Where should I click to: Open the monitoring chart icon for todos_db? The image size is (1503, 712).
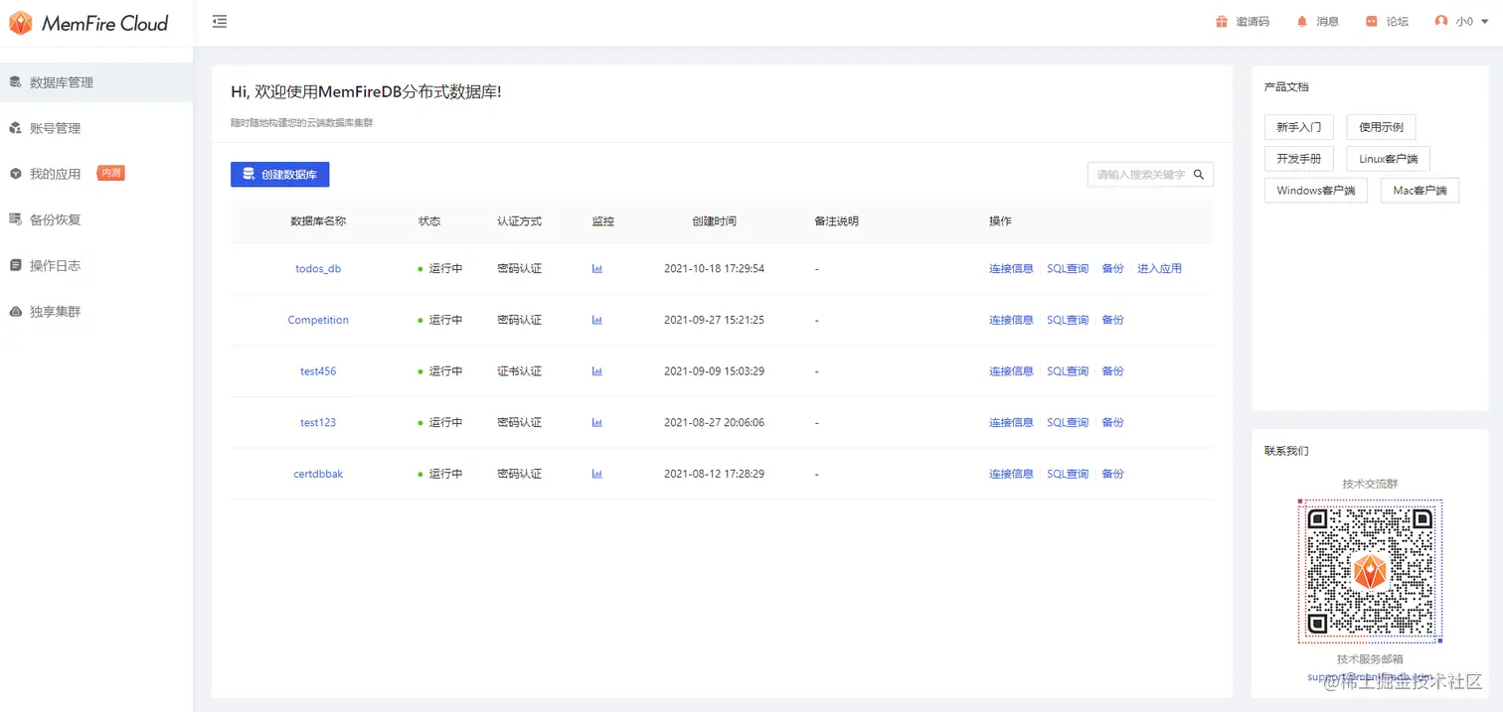coord(597,268)
